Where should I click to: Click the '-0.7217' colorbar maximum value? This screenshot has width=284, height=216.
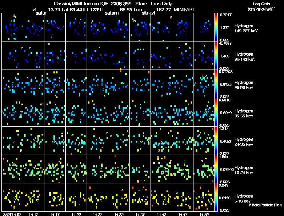[x=225, y=15]
